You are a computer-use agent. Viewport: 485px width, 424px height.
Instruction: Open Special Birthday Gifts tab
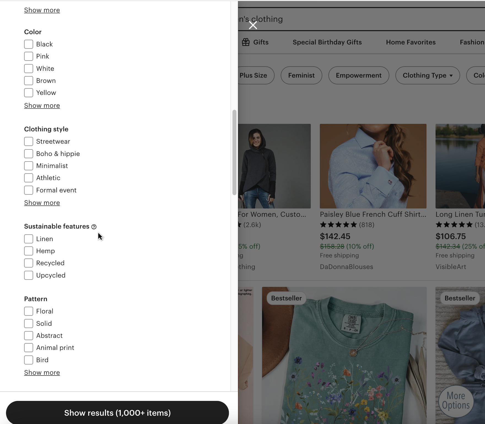tap(327, 42)
